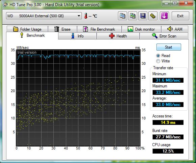Click the HD Tune title bar icon
The image size is (196, 163).
pos(5,5)
